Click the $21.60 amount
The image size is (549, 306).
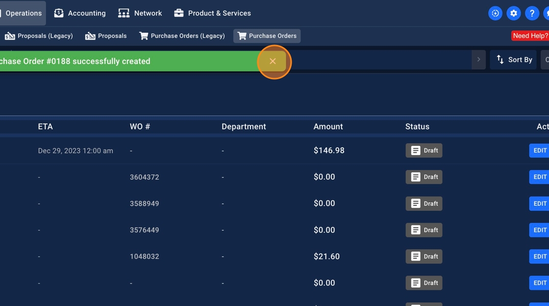coord(326,257)
